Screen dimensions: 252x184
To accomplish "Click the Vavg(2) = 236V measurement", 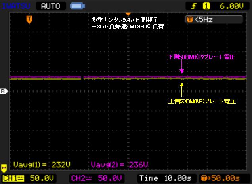I will pyautogui.click(x=114, y=164).
